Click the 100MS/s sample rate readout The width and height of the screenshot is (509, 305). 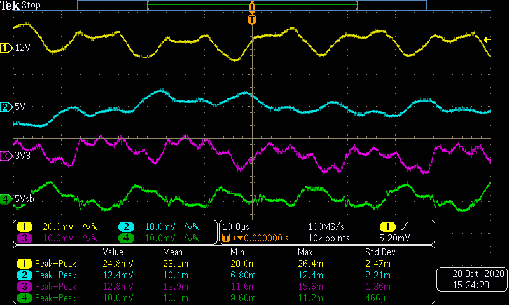(x=326, y=227)
